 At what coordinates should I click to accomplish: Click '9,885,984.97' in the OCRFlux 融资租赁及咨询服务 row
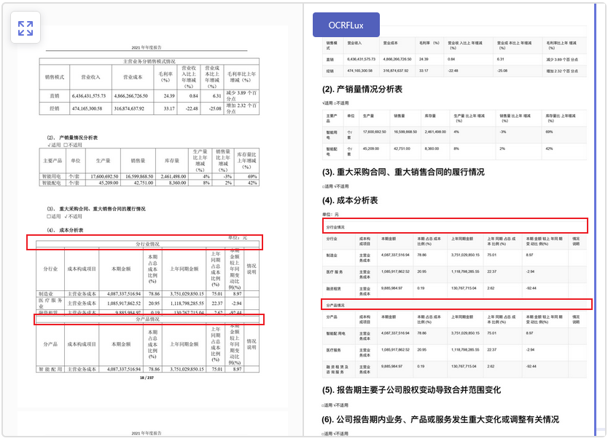tap(391, 366)
